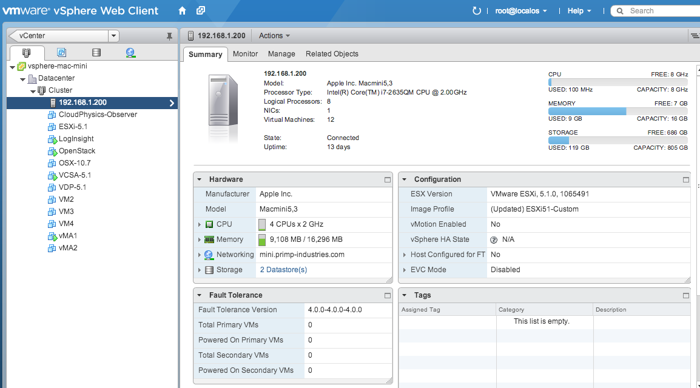
Task: Open the recent tasks window icon beside Home
Action: click(x=201, y=10)
